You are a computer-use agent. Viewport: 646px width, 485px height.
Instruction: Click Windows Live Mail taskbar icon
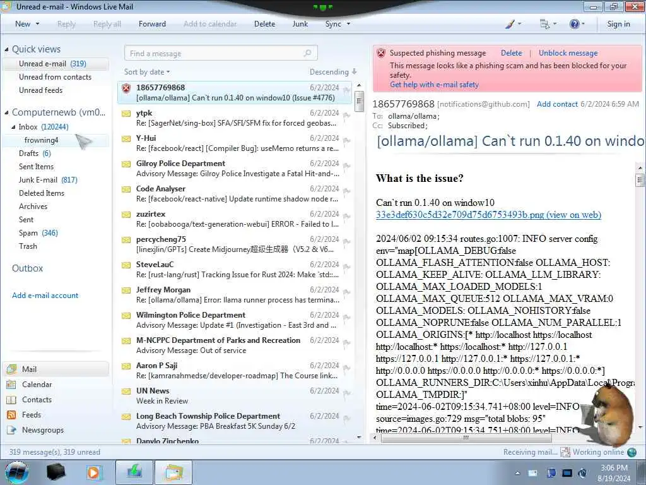[x=173, y=472]
